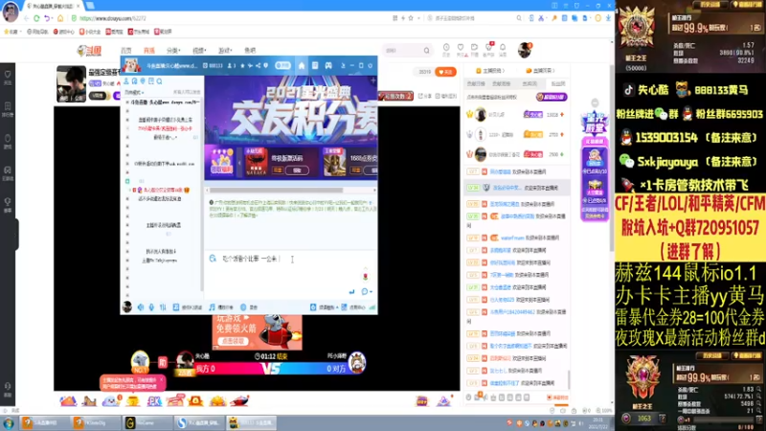766x431 pixels.
Task: Collapse the root channel node in the YY tree
Action: click(x=127, y=102)
